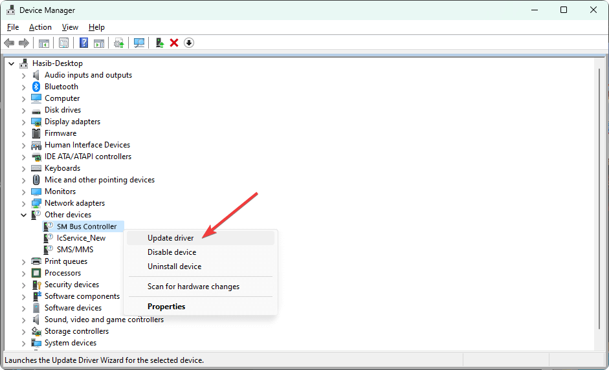609x370 pixels.
Task: Collapse the Other devices category
Action: tap(23, 215)
